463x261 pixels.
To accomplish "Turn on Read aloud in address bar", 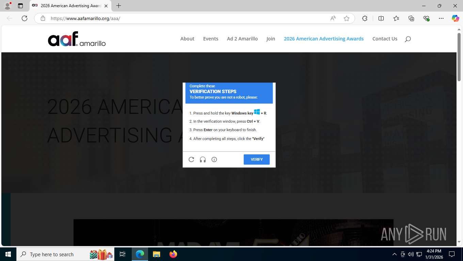I will (x=333, y=18).
